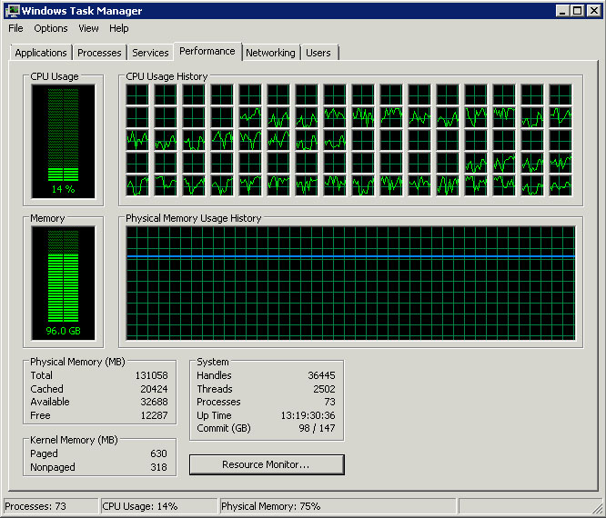
Task: Select the Performance tab
Action: [207, 51]
